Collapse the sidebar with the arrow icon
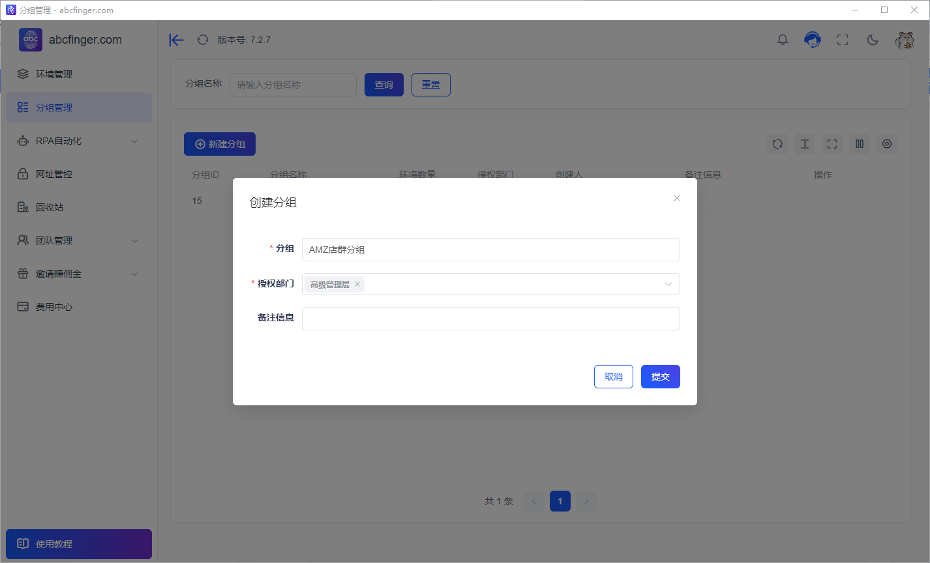The image size is (930, 563). click(x=176, y=40)
